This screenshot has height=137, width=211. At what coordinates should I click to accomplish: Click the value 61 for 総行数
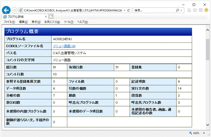point(55,67)
